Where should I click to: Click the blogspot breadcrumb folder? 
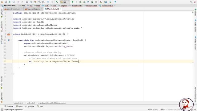click(63, 6)
